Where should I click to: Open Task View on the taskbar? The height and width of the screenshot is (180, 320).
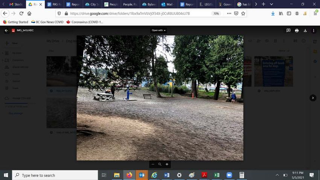click(104, 175)
